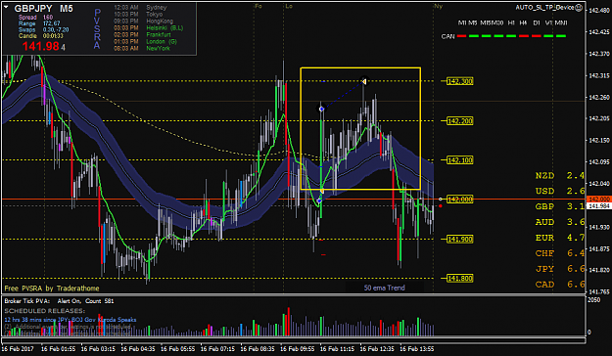This screenshot has width=612, height=356.
Task: Click the Tokyo session clock row
Action: [x=138, y=14]
